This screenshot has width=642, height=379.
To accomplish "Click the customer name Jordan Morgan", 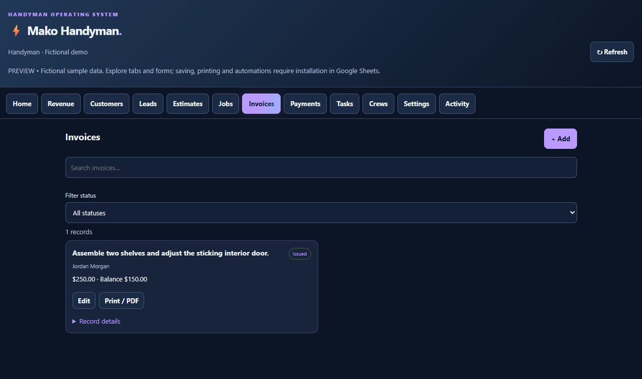I will pyautogui.click(x=91, y=266).
